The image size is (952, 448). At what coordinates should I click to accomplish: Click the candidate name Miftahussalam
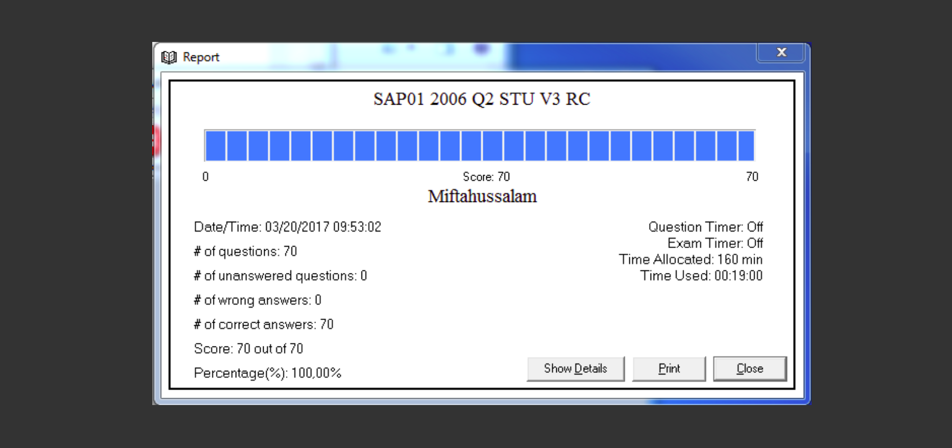[482, 196]
